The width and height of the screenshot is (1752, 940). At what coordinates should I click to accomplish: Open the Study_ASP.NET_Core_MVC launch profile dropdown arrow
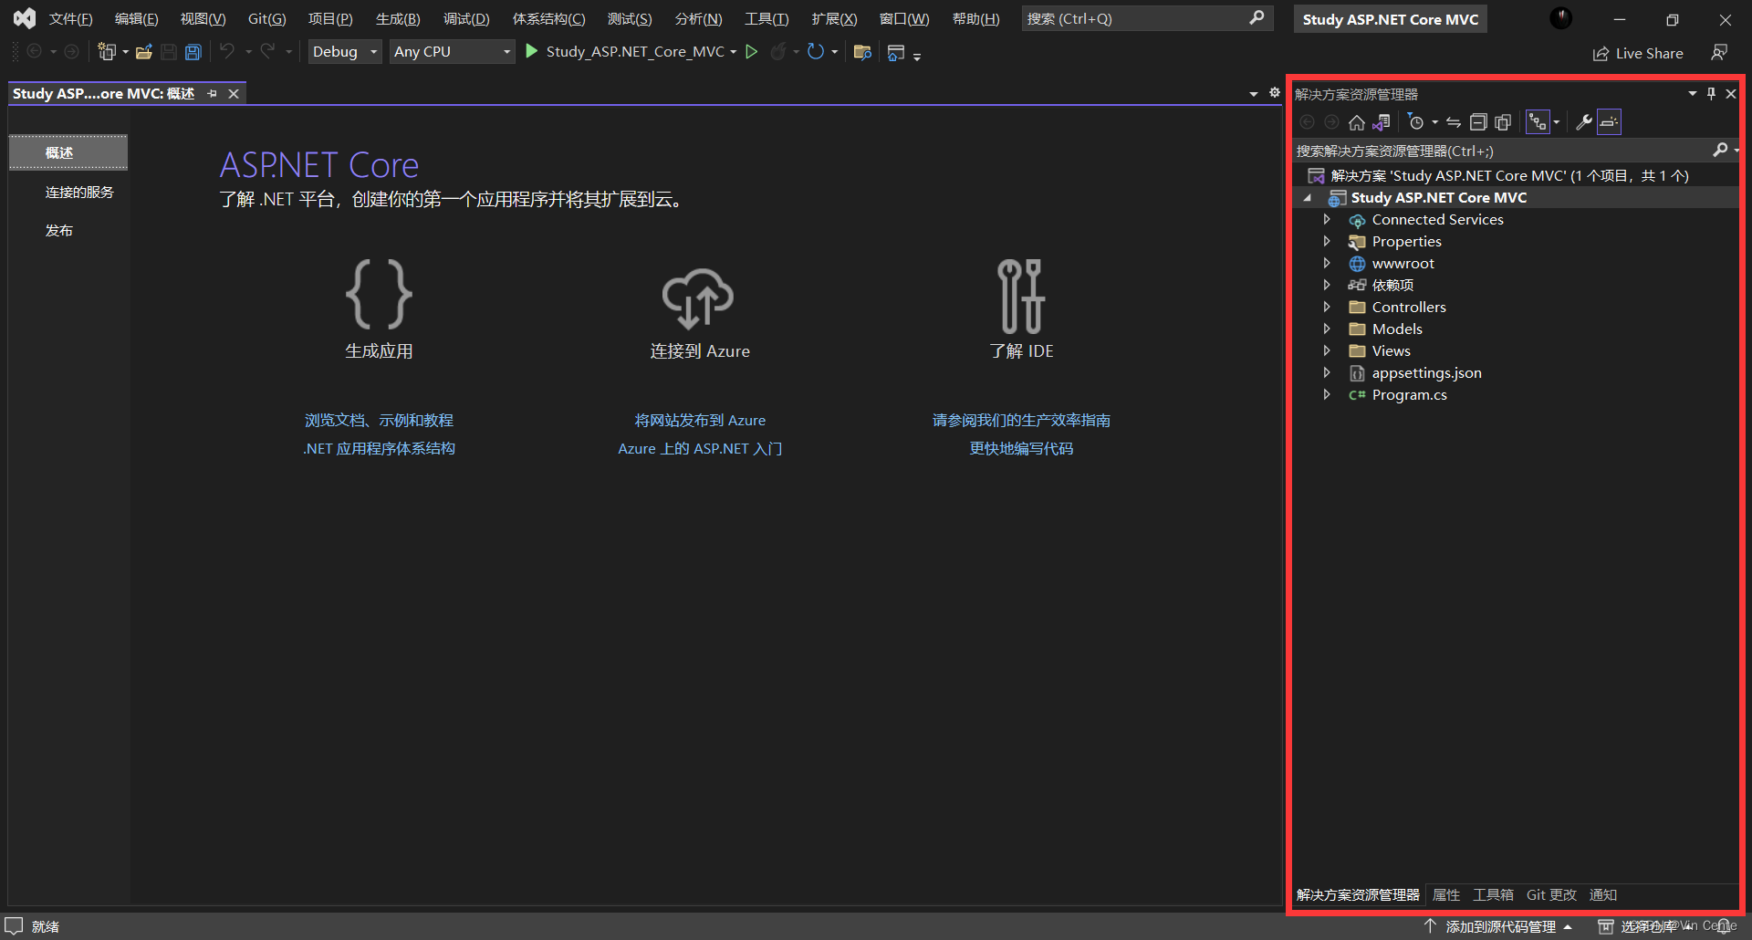point(734,52)
